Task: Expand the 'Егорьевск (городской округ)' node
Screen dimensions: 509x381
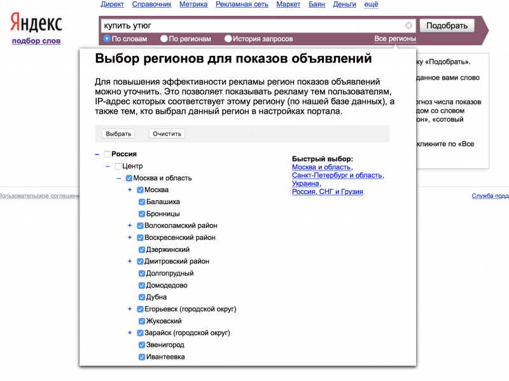Action: 130,309
